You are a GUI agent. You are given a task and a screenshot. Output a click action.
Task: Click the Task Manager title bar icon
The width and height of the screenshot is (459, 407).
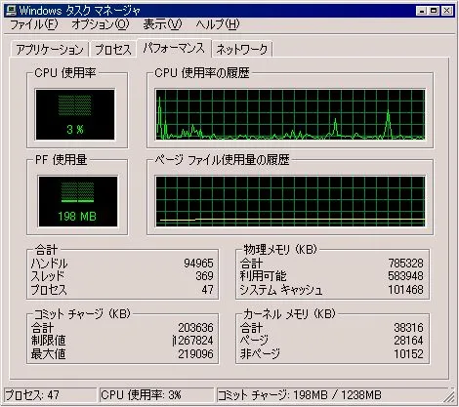(x=11, y=11)
